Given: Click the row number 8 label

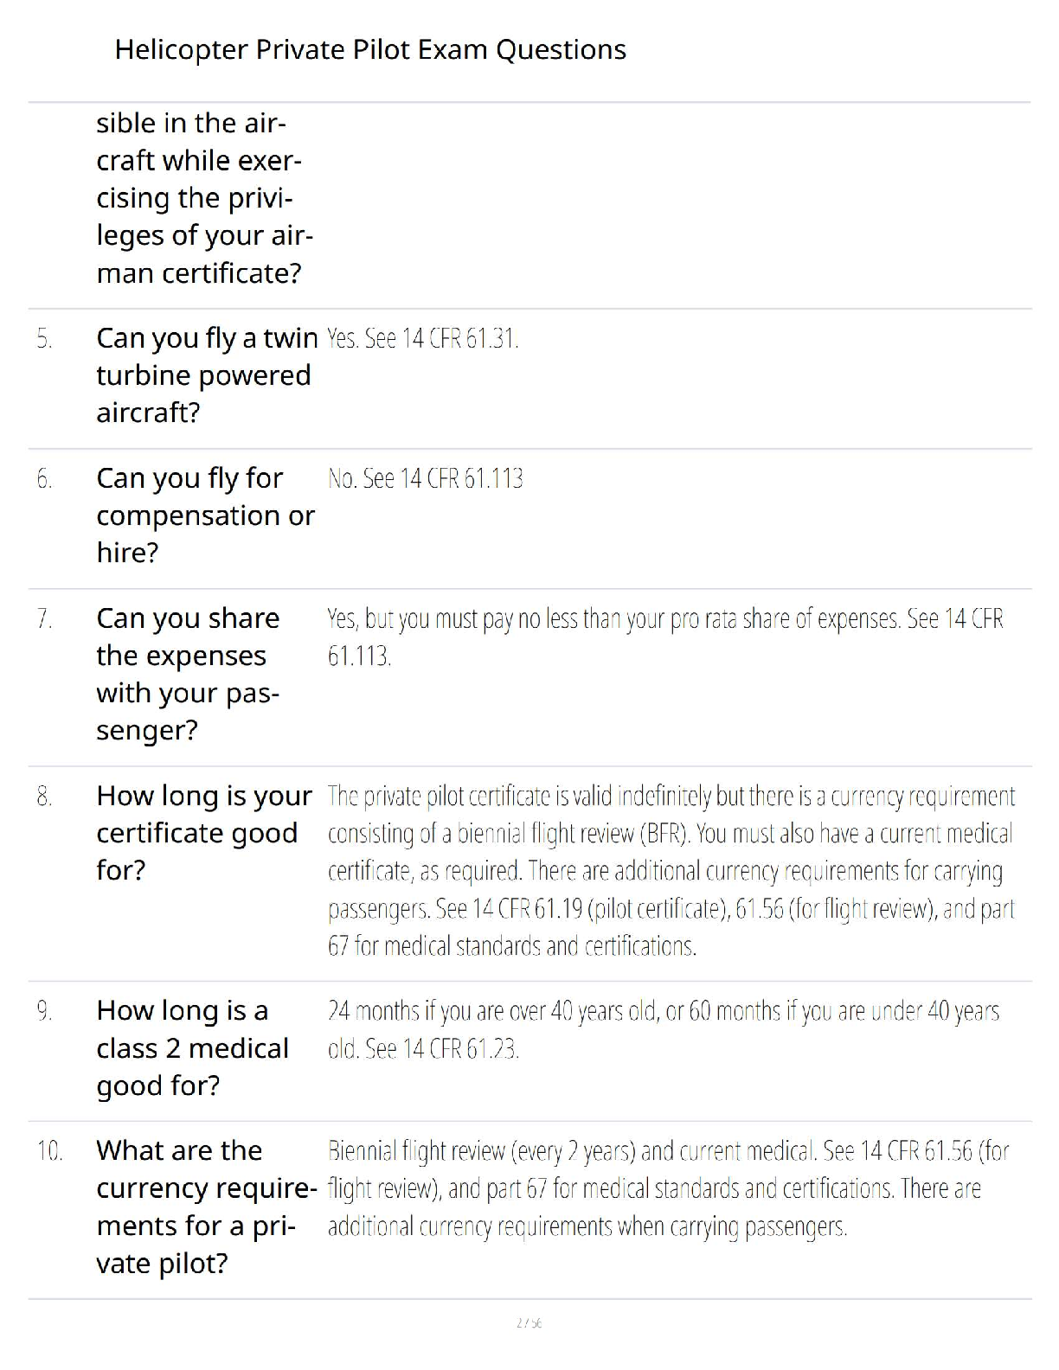Looking at the screenshot, I should tap(44, 797).
